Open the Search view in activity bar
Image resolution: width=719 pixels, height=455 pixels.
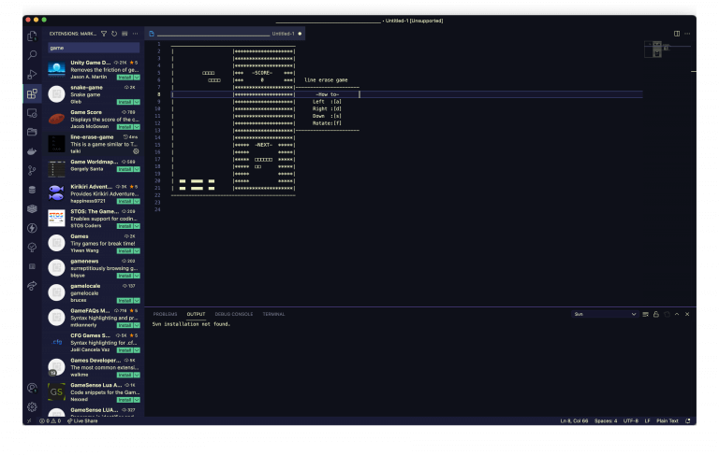click(x=32, y=55)
